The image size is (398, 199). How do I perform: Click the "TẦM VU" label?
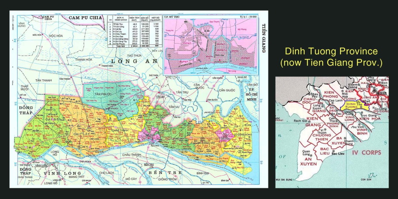click(174, 107)
